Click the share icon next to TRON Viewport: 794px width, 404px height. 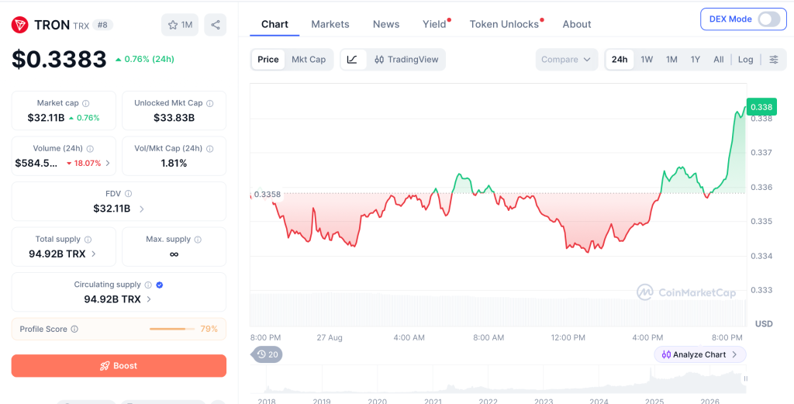click(216, 25)
